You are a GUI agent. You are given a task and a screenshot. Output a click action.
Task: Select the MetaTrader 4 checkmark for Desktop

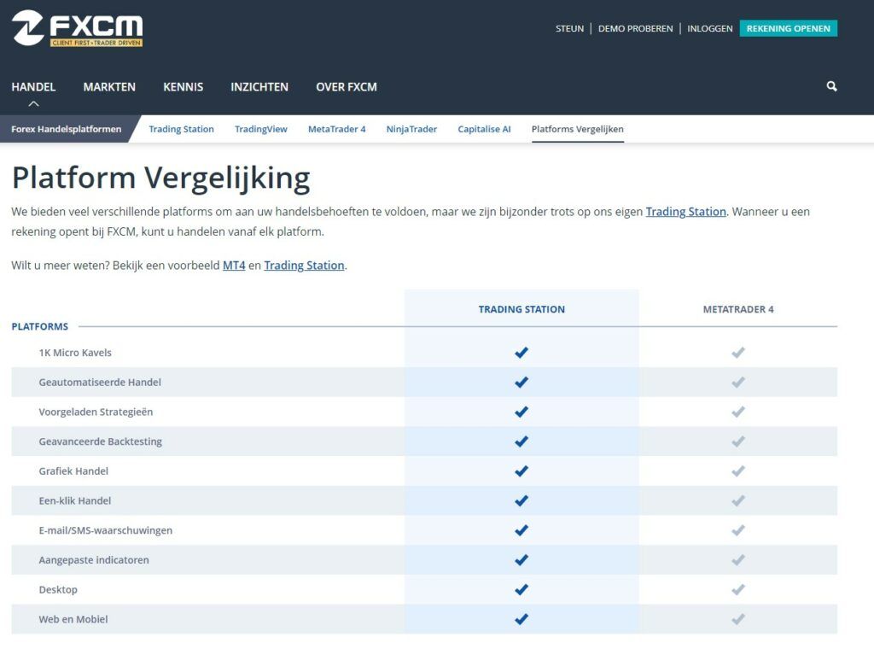pyautogui.click(x=737, y=589)
